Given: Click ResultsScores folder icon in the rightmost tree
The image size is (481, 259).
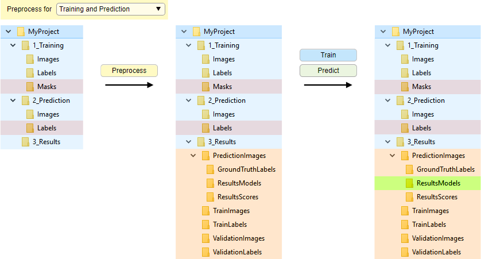Looking at the screenshot, I should [x=409, y=197].
